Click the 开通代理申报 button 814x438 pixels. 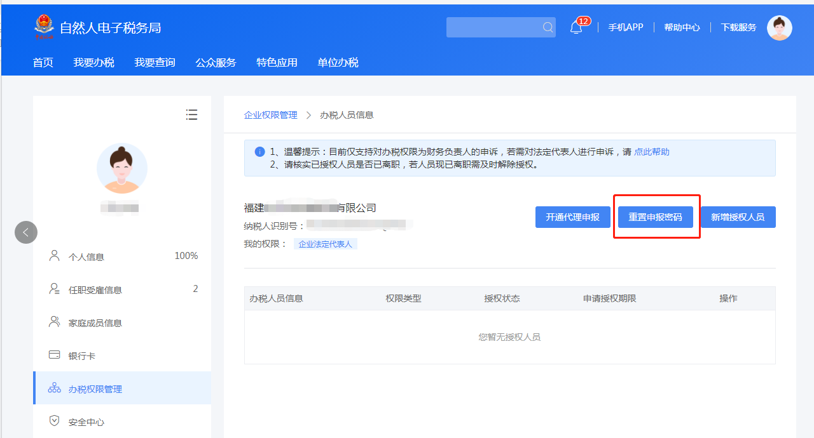coord(572,217)
